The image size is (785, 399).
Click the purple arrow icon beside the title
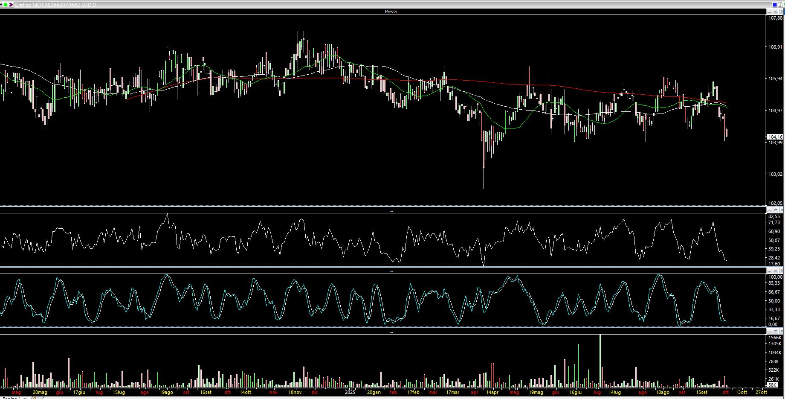click(11, 5)
